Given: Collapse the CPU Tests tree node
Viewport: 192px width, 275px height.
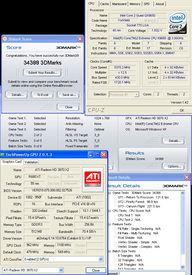Looking at the screenshot, I should click(x=110, y=211).
